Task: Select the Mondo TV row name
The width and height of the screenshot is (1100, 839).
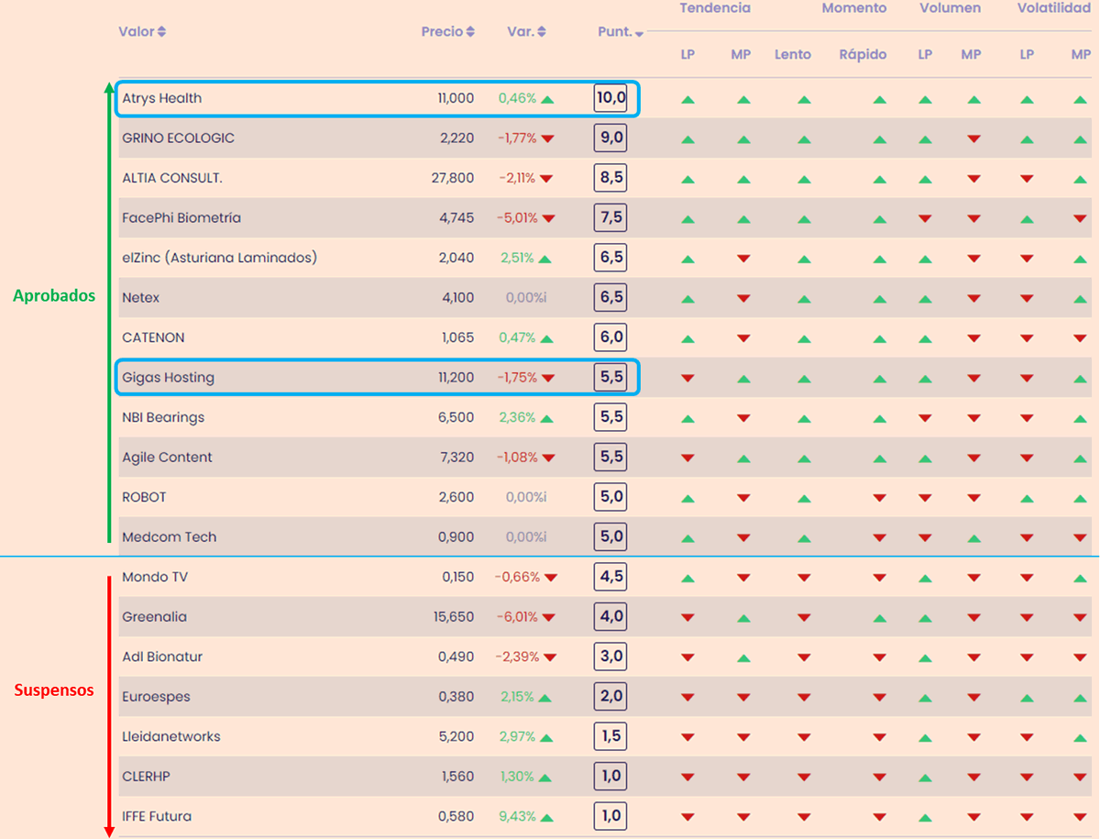Action: 155,577
